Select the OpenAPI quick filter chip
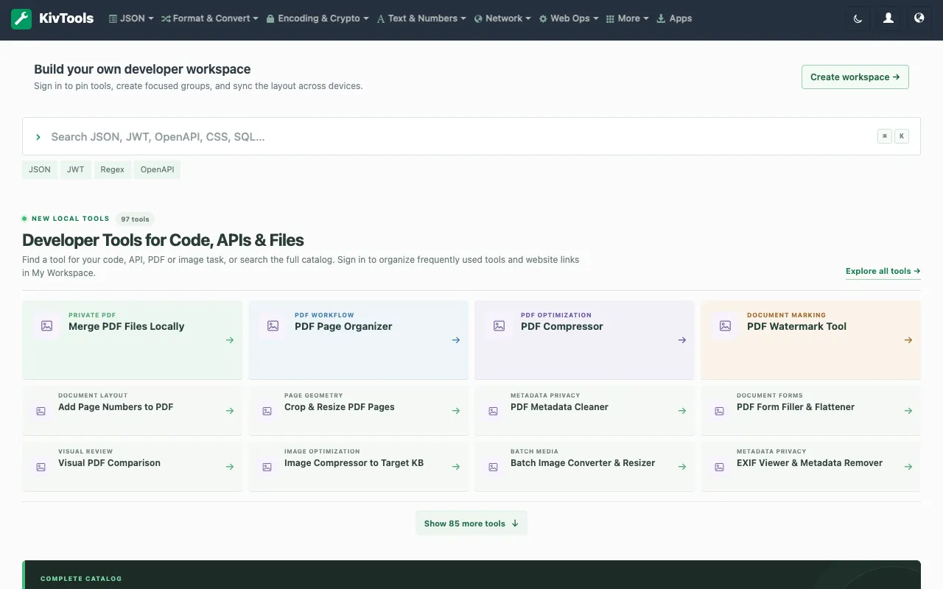The width and height of the screenshot is (943, 589). click(x=158, y=169)
